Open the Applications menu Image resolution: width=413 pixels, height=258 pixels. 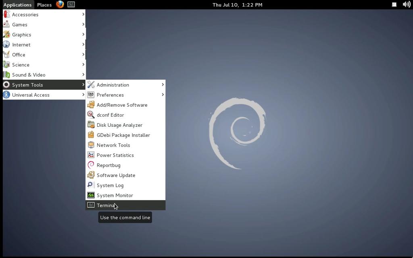pos(17,5)
